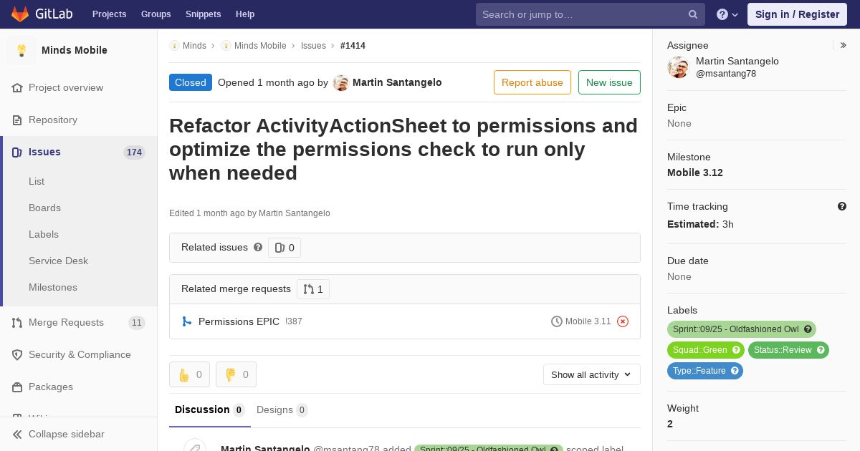This screenshot has height=451, width=860.
Task: Open Boards in the sidebar
Action: [44, 208]
